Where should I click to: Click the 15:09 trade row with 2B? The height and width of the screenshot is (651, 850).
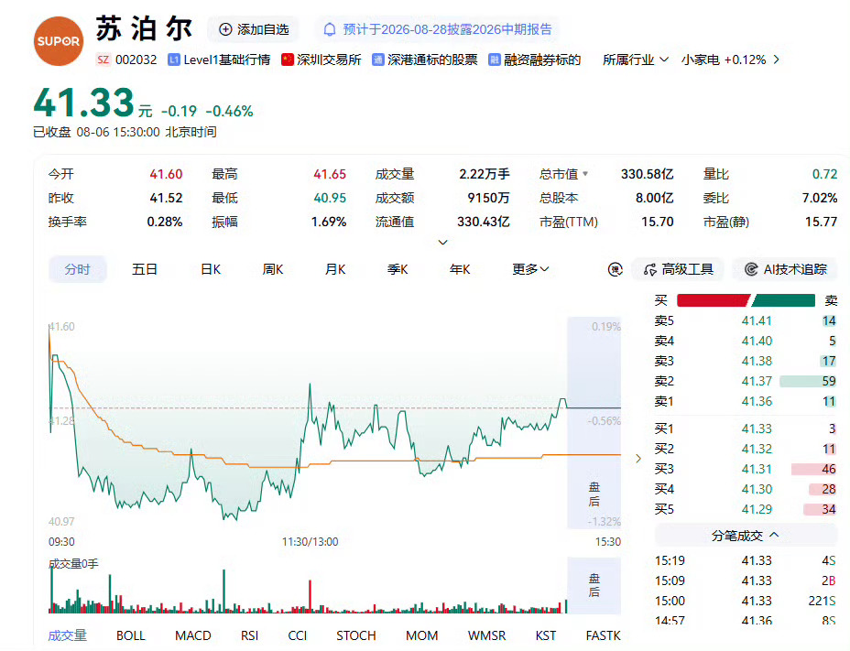[746, 581]
